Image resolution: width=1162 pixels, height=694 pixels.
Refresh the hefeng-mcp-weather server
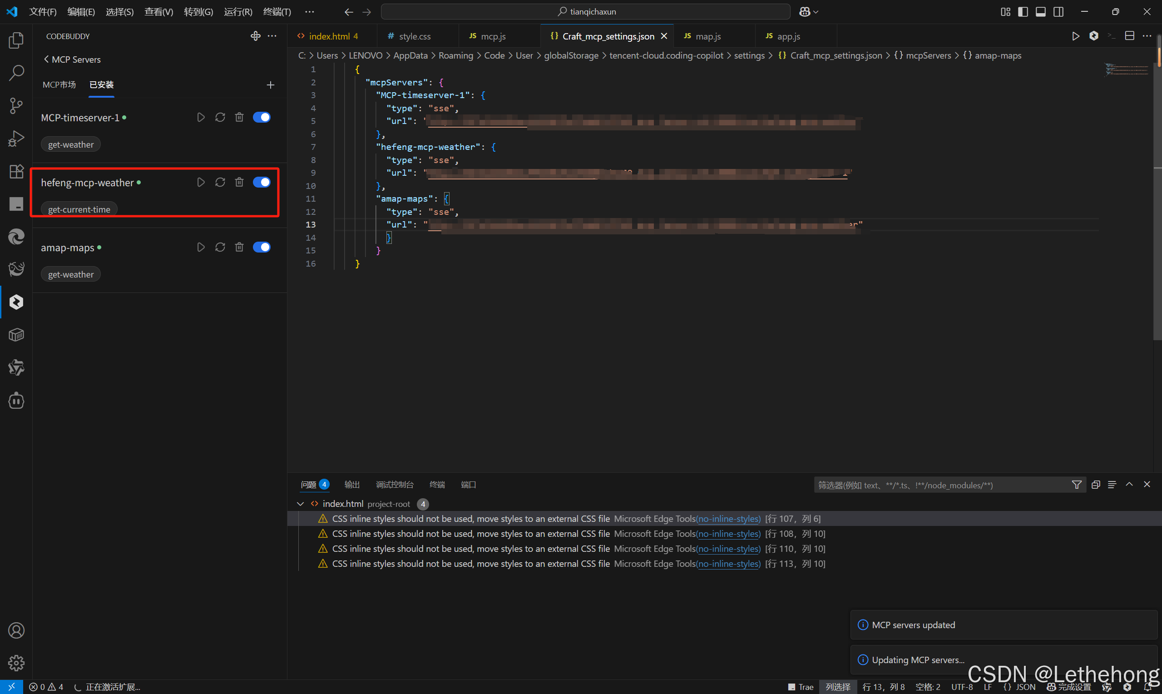pyautogui.click(x=220, y=183)
